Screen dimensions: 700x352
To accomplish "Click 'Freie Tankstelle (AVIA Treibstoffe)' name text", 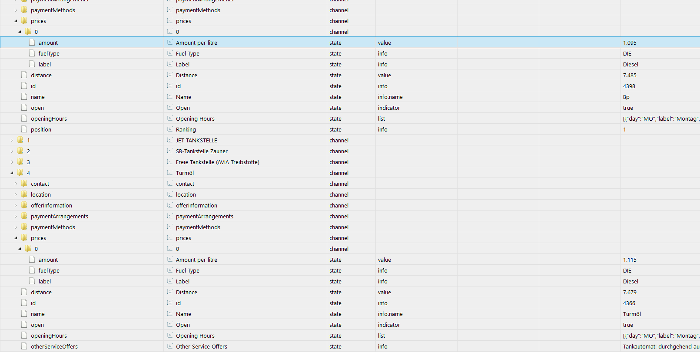I will click(217, 162).
